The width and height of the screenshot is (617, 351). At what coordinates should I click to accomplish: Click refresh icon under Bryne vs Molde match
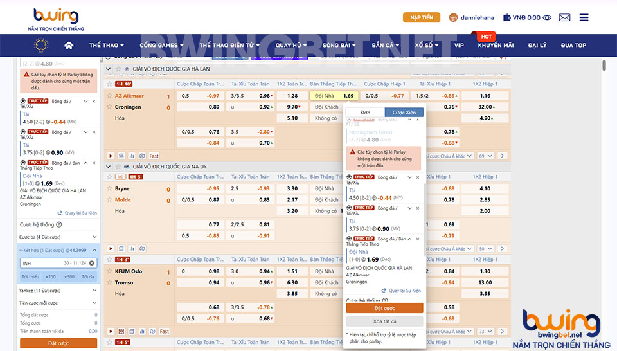pos(141,248)
